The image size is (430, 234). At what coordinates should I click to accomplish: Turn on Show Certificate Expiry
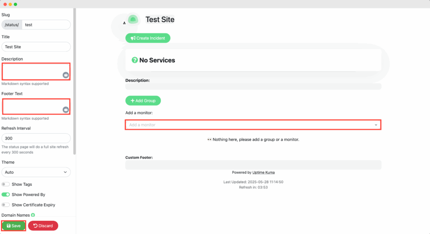point(6,205)
